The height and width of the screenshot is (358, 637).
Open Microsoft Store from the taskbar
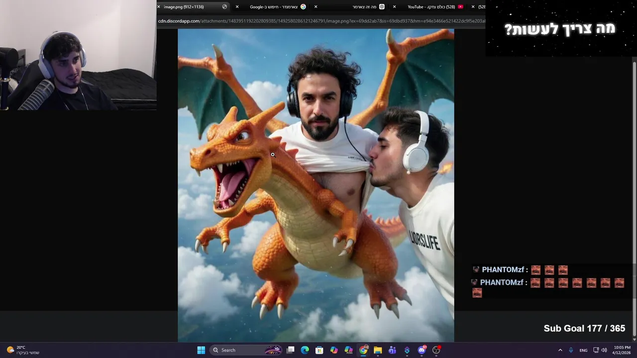click(x=319, y=350)
